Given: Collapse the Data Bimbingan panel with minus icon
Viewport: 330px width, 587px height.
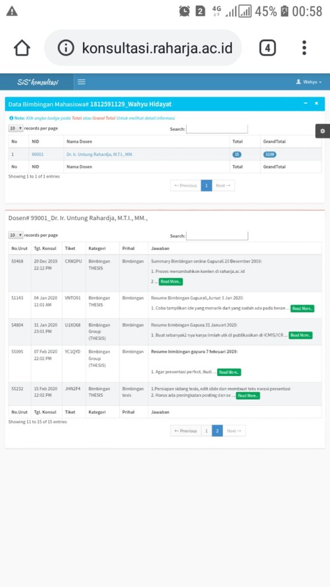Looking at the screenshot, I should [x=306, y=103].
